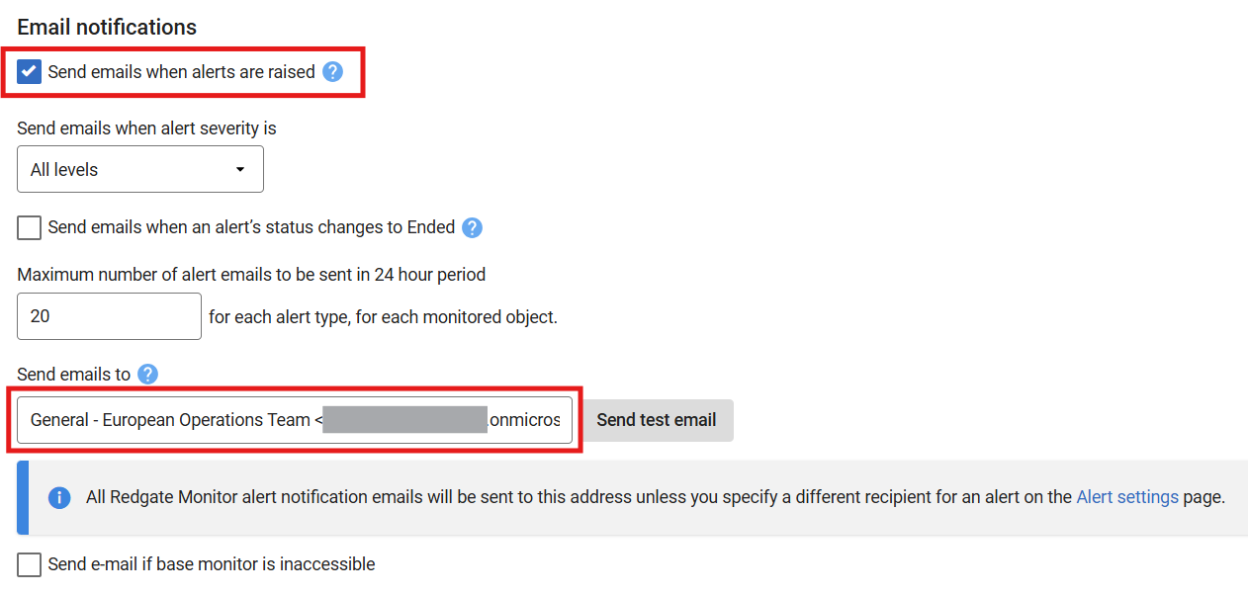Viewport: 1248px width, 595px height.
Task: Tick 'Send e-mail if base monitor is inaccessible' checkbox
Action: (x=30, y=564)
